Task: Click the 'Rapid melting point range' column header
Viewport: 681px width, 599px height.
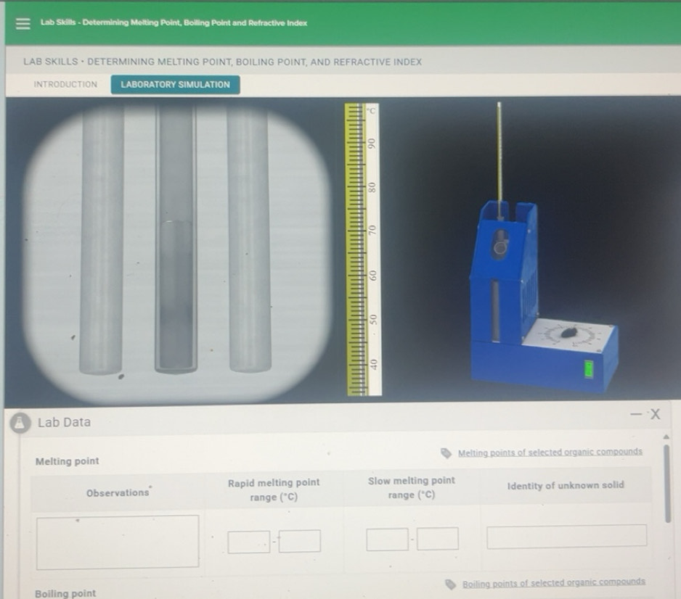Action: pyautogui.click(x=274, y=489)
